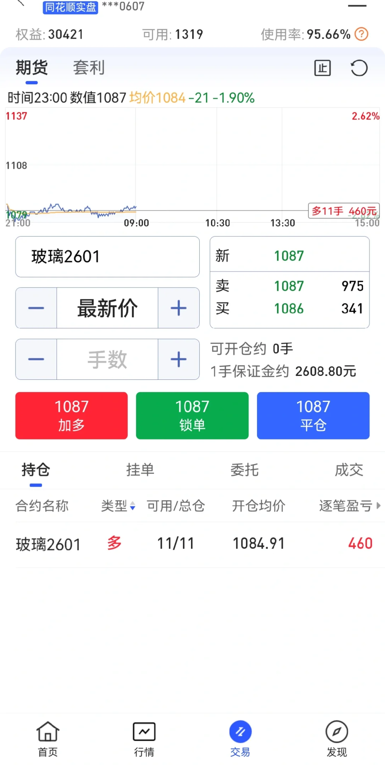The height and width of the screenshot is (765, 385).
Task: Increase the price with plus button
Action: [179, 308]
